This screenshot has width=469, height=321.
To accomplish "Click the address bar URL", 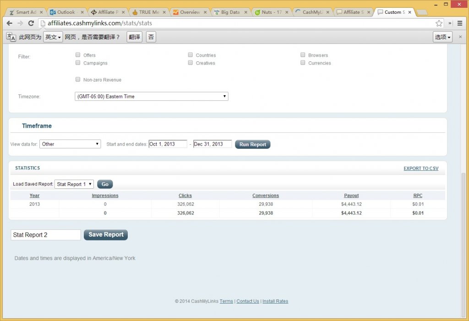I will pyautogui.click(x=100, y=23).
